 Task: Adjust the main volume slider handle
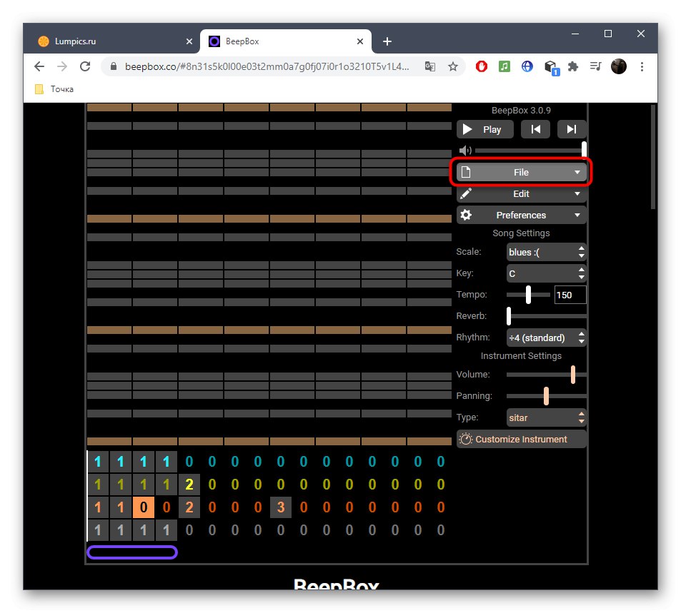tap(584, 150)
